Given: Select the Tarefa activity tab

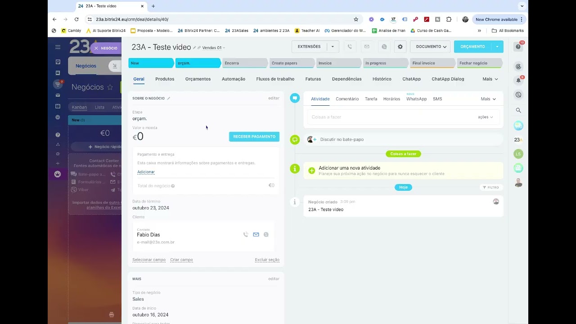Looking at the screenshot, I should tap(371, 99).
